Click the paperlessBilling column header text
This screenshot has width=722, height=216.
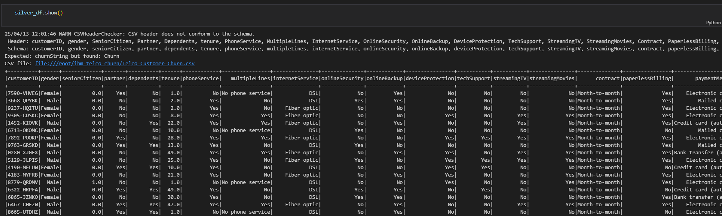coord(647,79)
